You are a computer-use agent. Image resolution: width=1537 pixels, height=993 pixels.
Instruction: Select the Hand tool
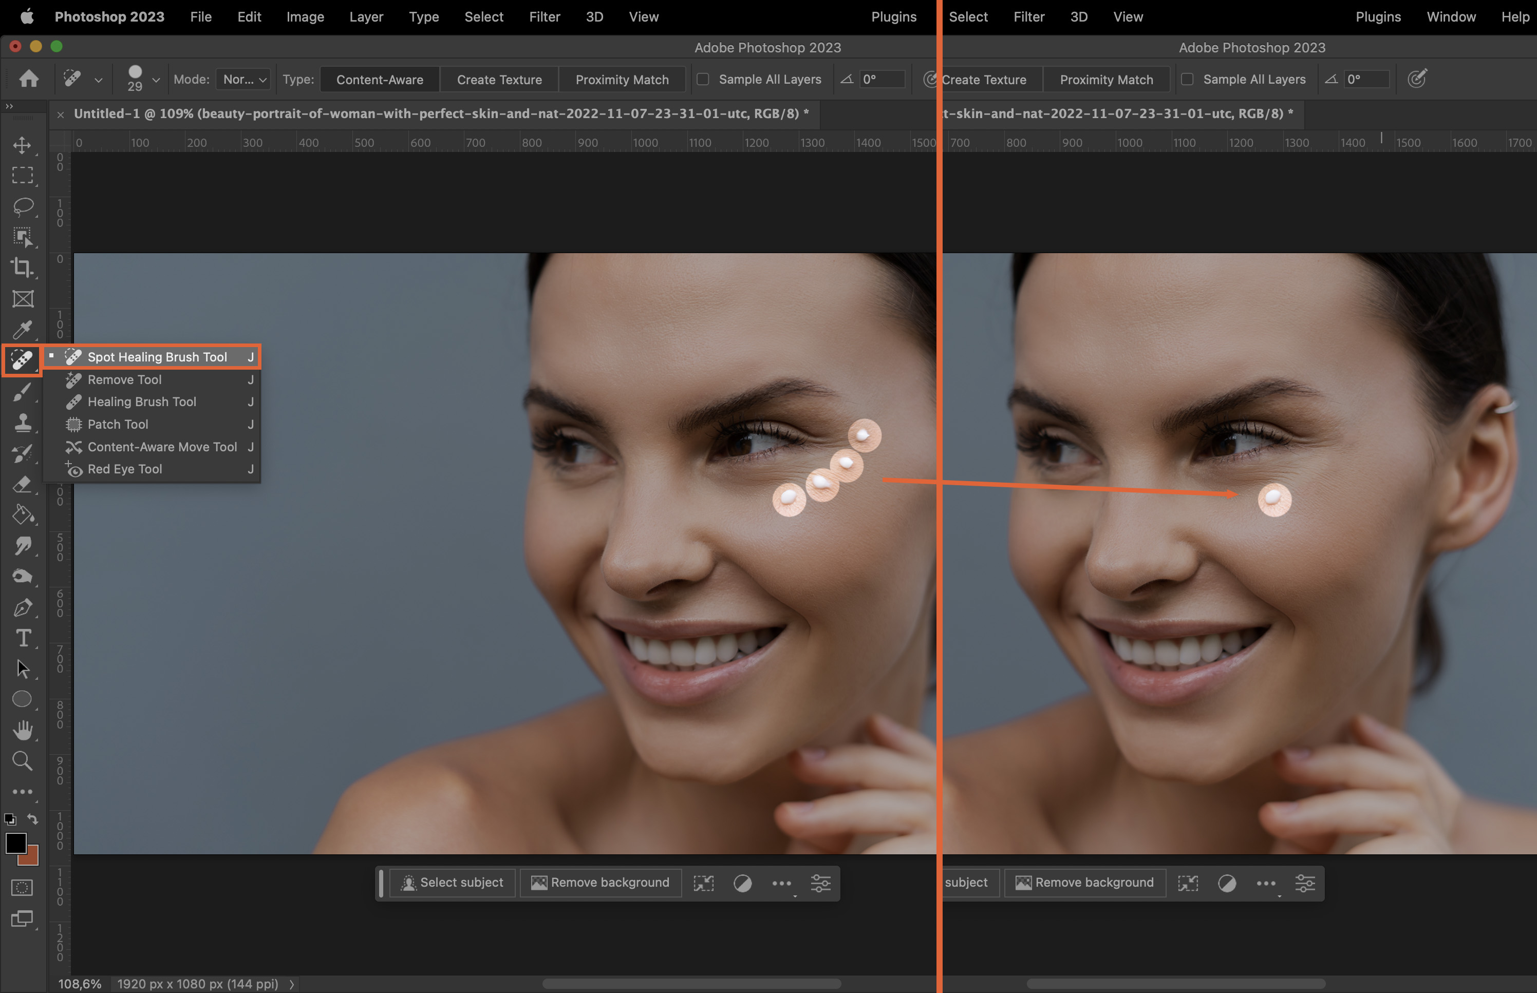pyautogui.click(x=23, y=730)
